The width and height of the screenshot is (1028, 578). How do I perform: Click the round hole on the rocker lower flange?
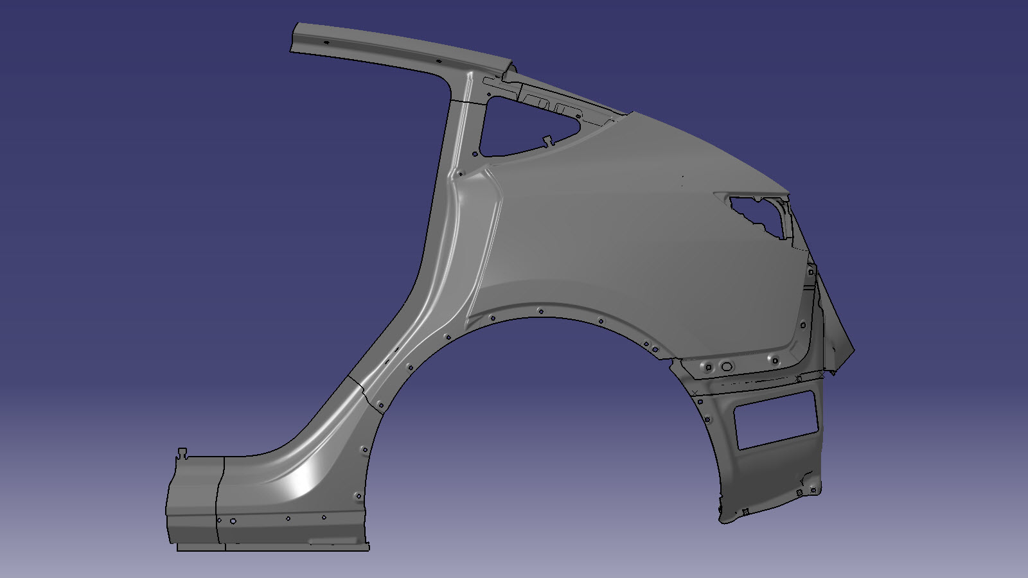[x=233, y=521]
